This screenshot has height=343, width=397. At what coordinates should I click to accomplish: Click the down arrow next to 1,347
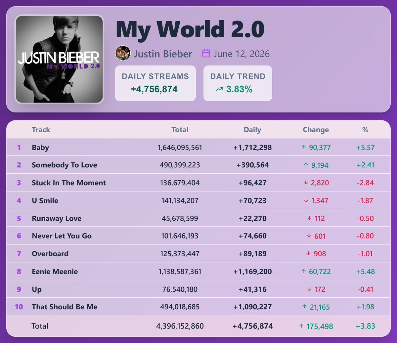306,201
